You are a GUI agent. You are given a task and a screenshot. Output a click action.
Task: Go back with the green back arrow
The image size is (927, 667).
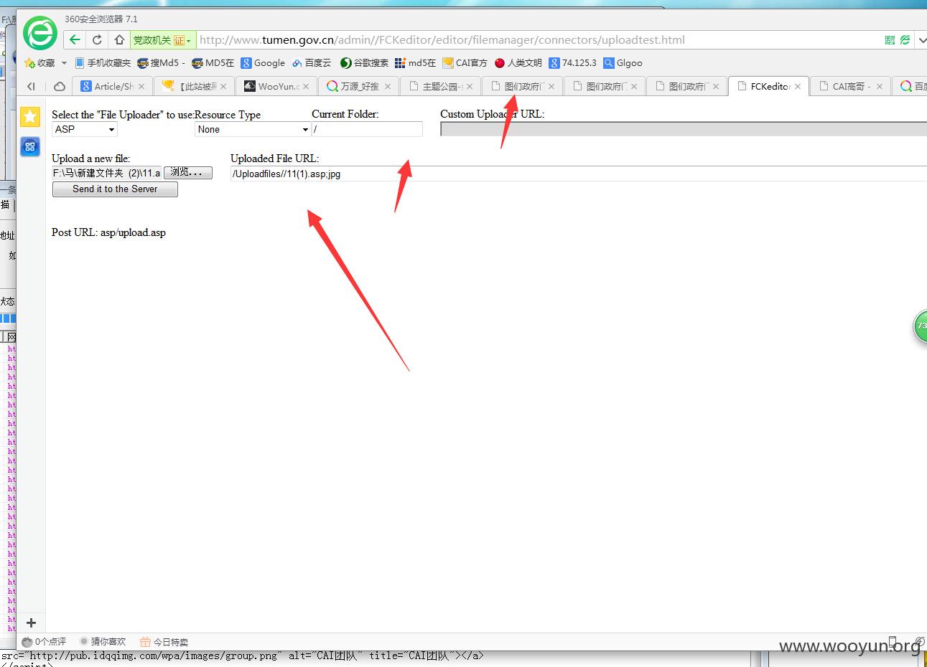75,40
